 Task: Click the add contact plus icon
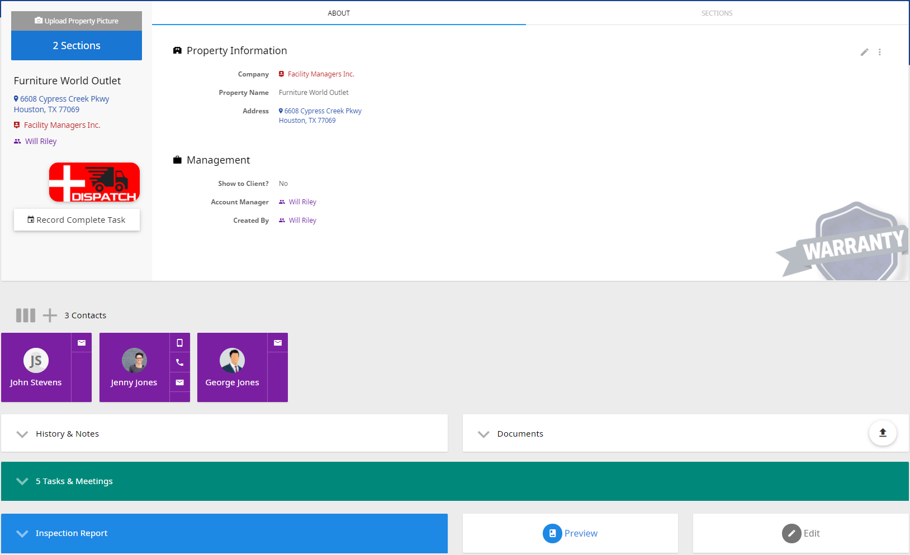click(x=50, y=315)
